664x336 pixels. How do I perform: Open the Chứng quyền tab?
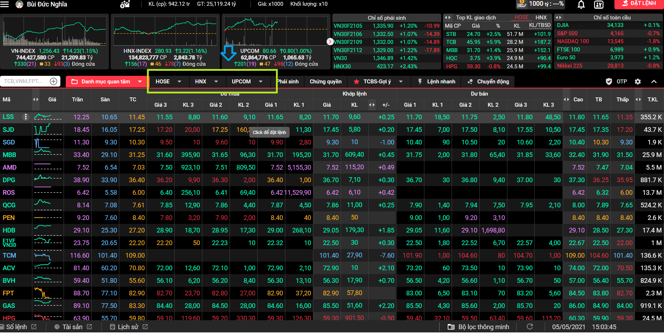tap(326, 82)
